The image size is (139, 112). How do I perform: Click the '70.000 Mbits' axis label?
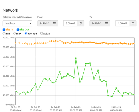pyautogui.click(x=9, y=38)
